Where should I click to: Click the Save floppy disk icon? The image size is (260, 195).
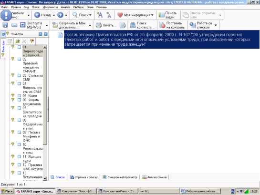5,25
